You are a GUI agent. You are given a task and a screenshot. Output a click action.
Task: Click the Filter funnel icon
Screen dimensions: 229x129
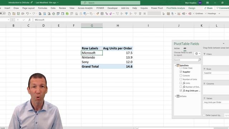[117, 14]
